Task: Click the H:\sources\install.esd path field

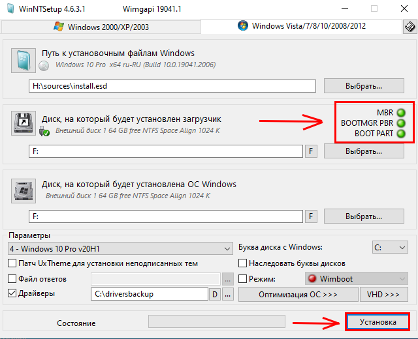Action: click(x=172, y=86)
